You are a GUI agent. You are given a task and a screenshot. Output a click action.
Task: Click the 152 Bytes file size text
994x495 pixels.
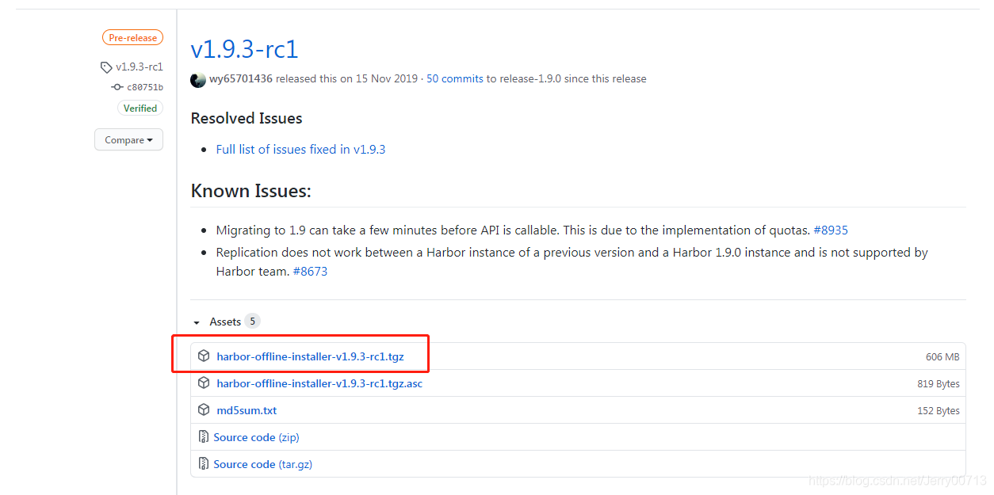(939, 411)
